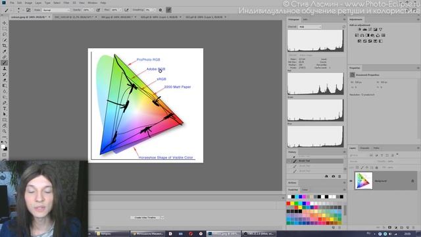Add a Levels adjustment
Image resolution: width=421 pixels, height=237 pixels.
[x=364, y=29]
